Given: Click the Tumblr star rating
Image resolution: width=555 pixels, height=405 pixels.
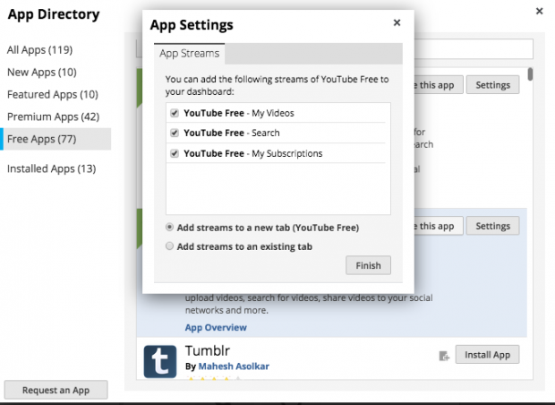Looking at the screenshot, I should click(x=215, y=379).
